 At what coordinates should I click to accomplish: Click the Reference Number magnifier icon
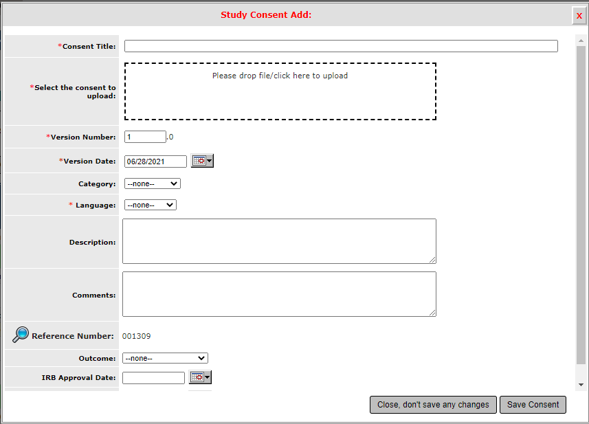(x=21, y=334)
